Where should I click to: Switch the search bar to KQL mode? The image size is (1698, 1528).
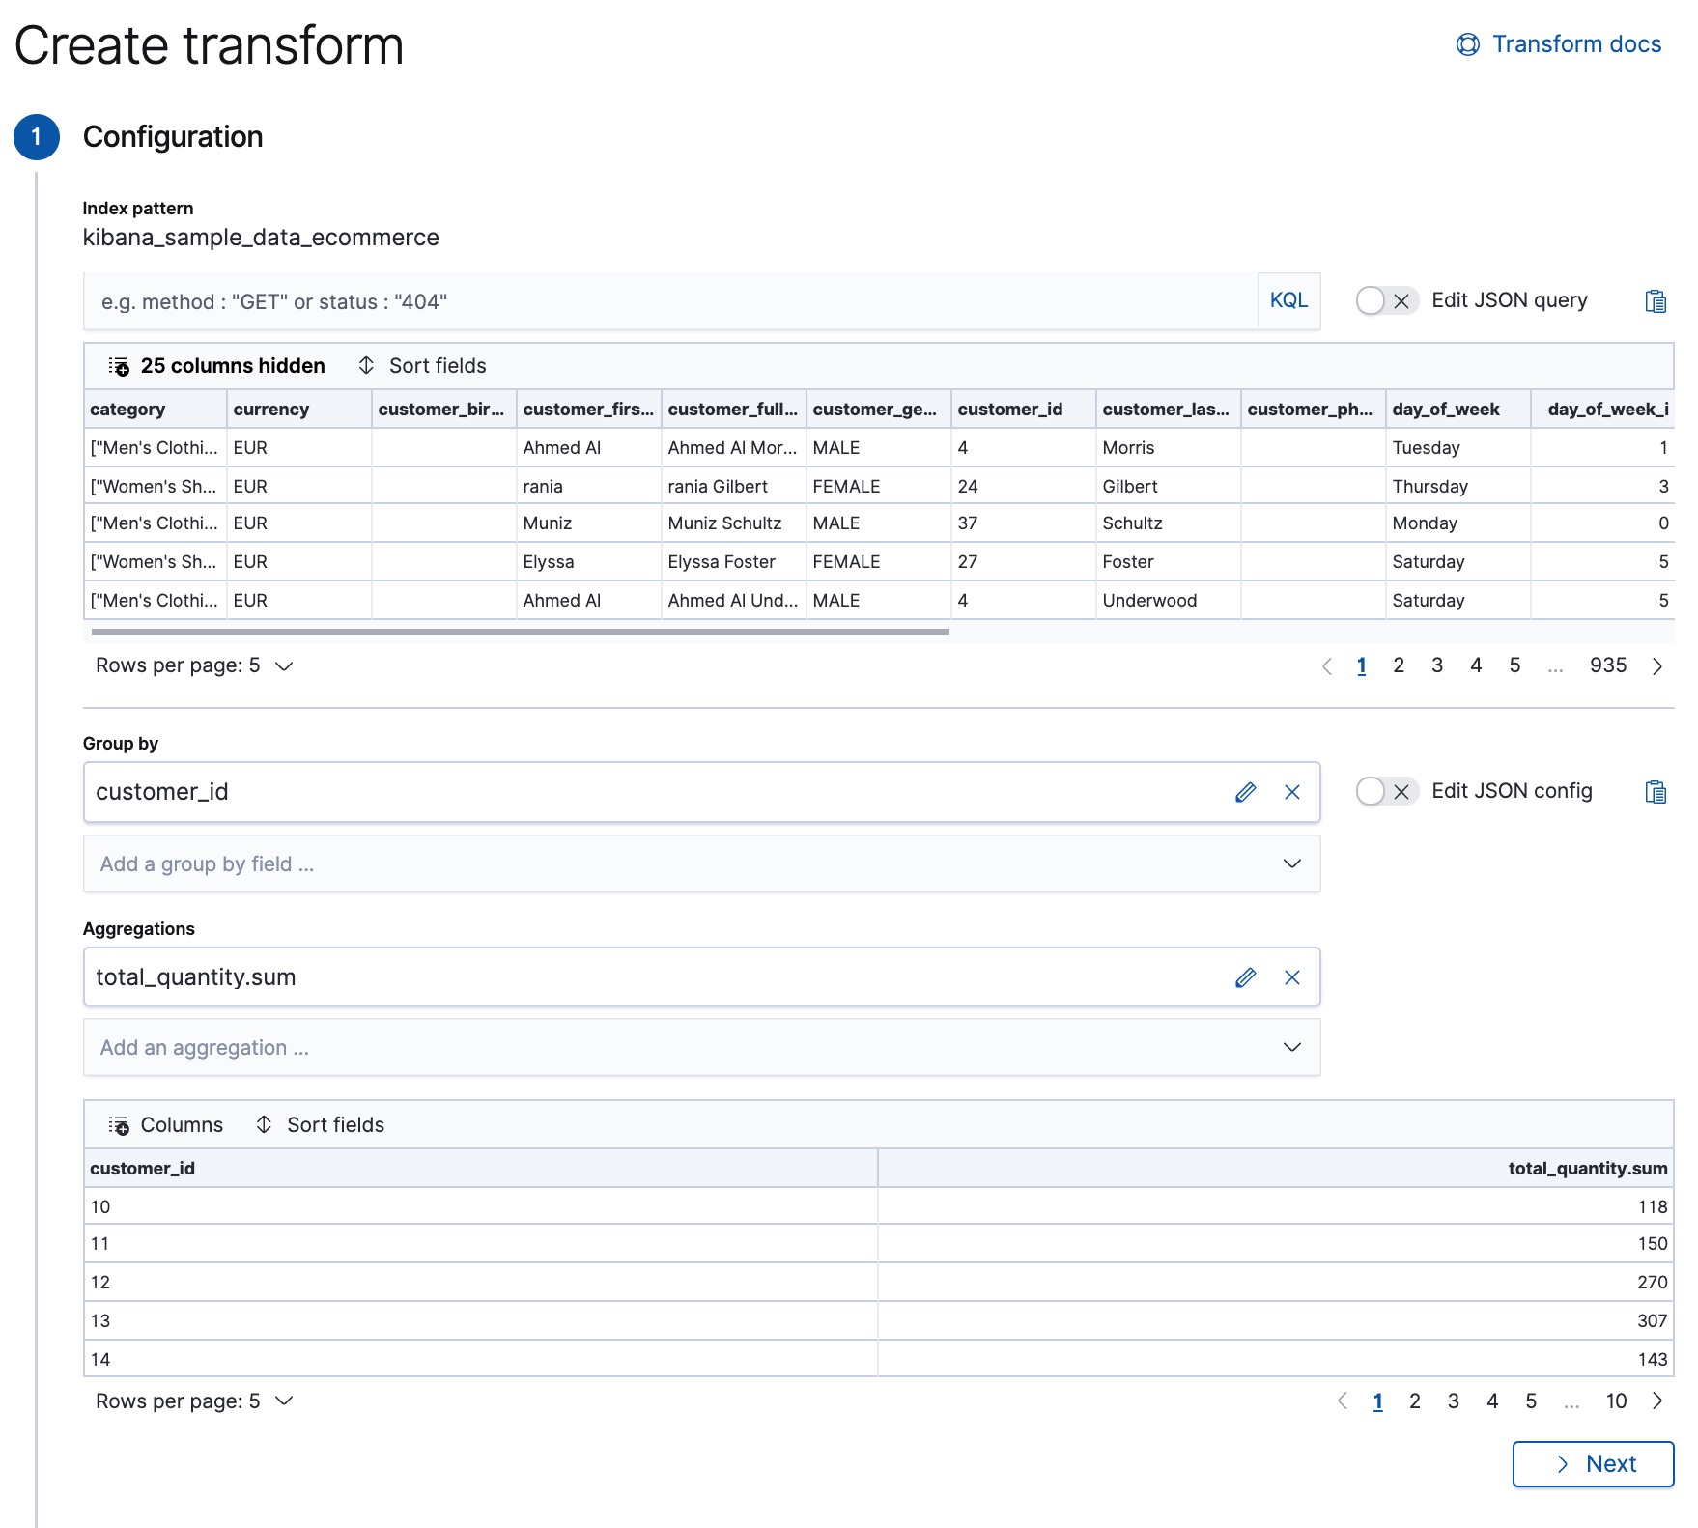[x=1288, y=300]
